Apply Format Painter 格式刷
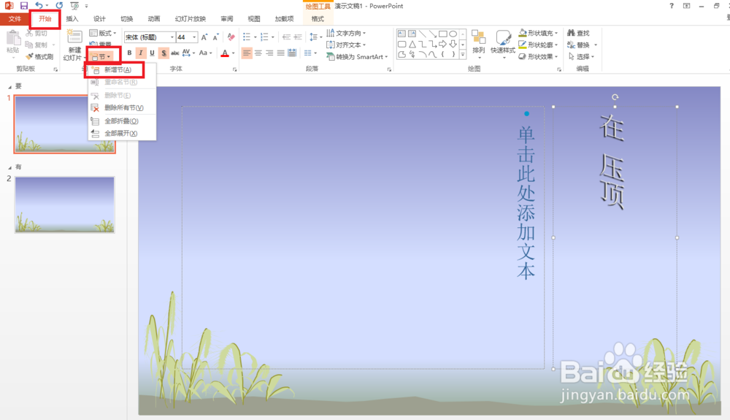This screenshot has width=730, height=420. point(39,57)
